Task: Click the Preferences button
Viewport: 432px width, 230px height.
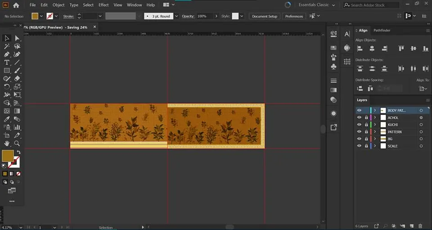Action: 294,16
